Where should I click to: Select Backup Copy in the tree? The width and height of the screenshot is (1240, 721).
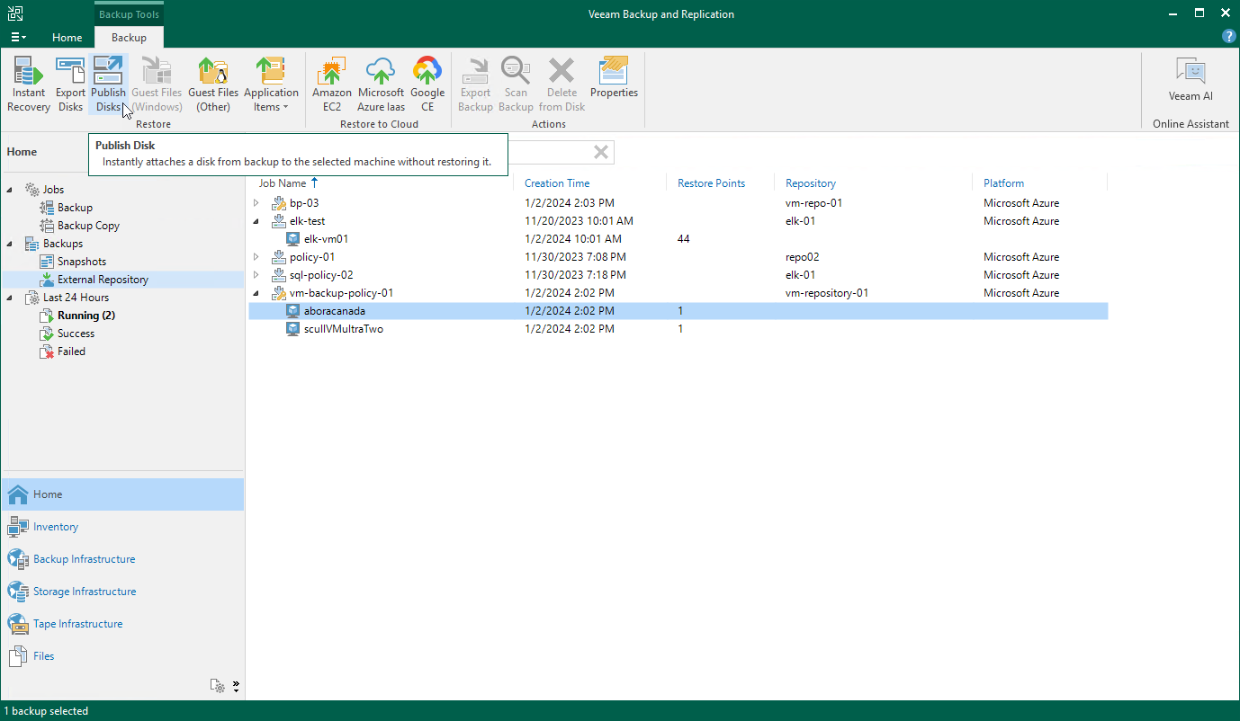point(88,226)
